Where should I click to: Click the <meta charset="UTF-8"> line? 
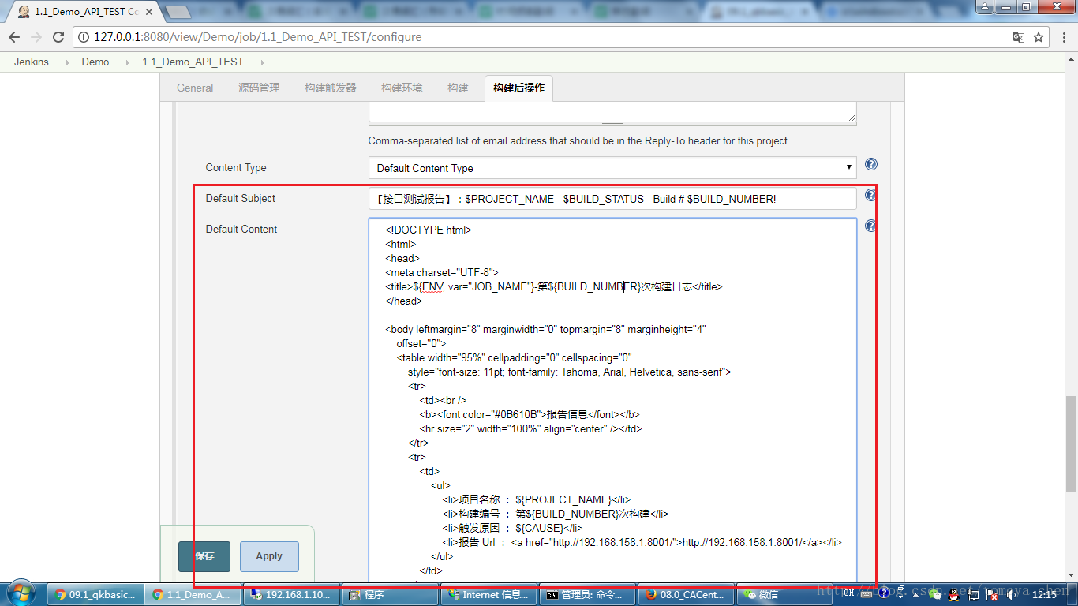(x=442, y=272)
